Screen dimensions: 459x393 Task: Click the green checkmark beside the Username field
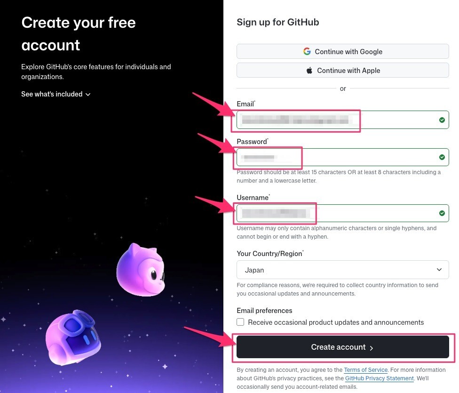[x=442, y=213]
